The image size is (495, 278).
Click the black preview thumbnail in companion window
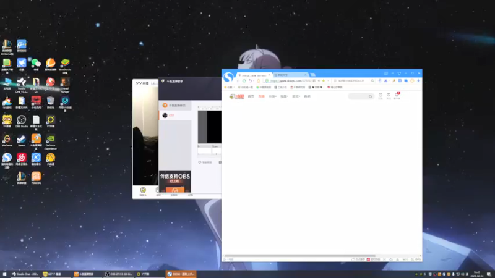(210, 127)
